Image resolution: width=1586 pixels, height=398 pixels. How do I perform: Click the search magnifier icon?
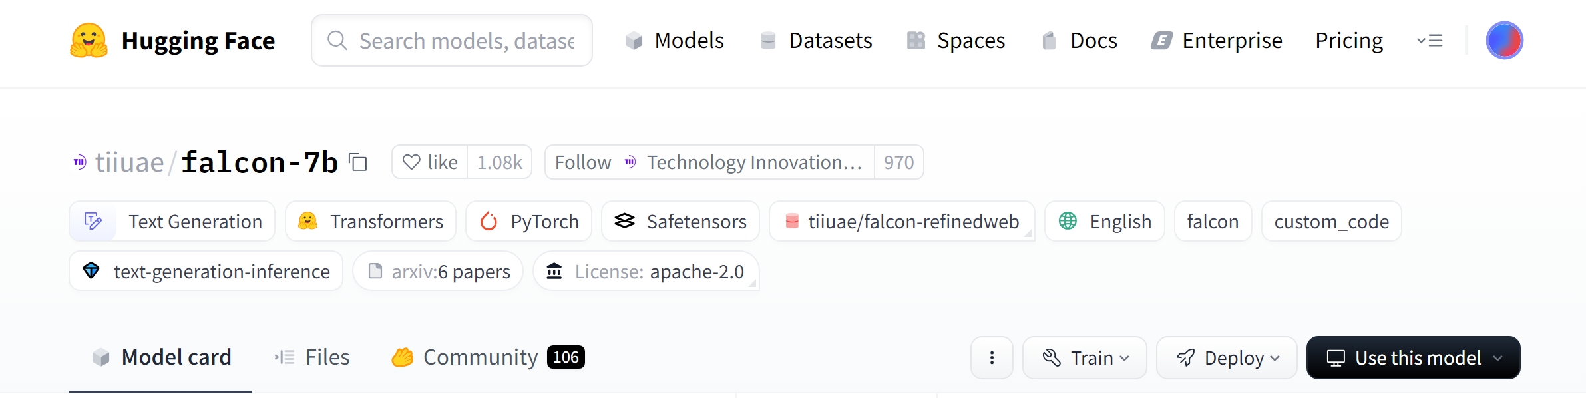point(337,40)
